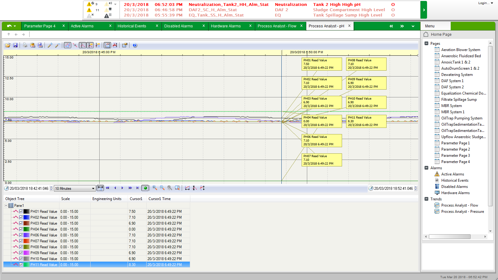Open help via the blue question mark
The width and height of the screenshot is (498, 280).
coord(135,45)
